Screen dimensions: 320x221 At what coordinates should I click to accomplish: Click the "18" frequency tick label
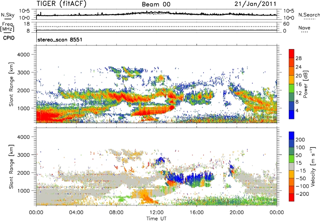pyautogui.click(x=27, y=24)
